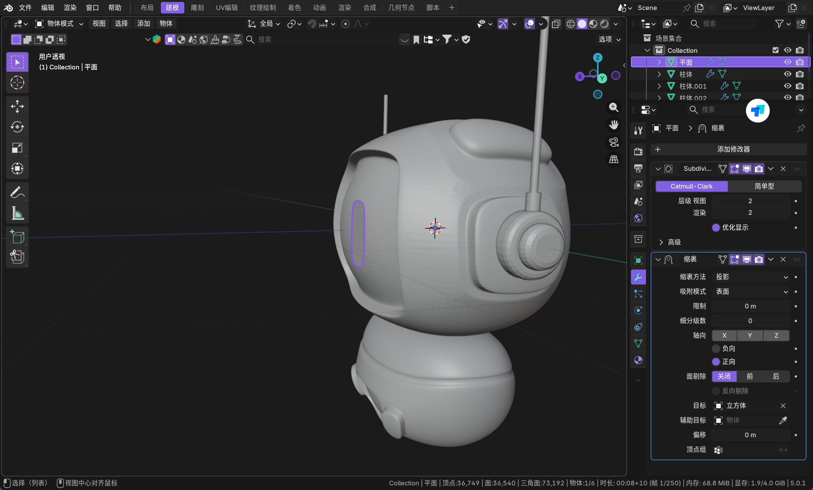Select the 简单型 subdivision button
813x490 pixels.
tap(764, 186)
